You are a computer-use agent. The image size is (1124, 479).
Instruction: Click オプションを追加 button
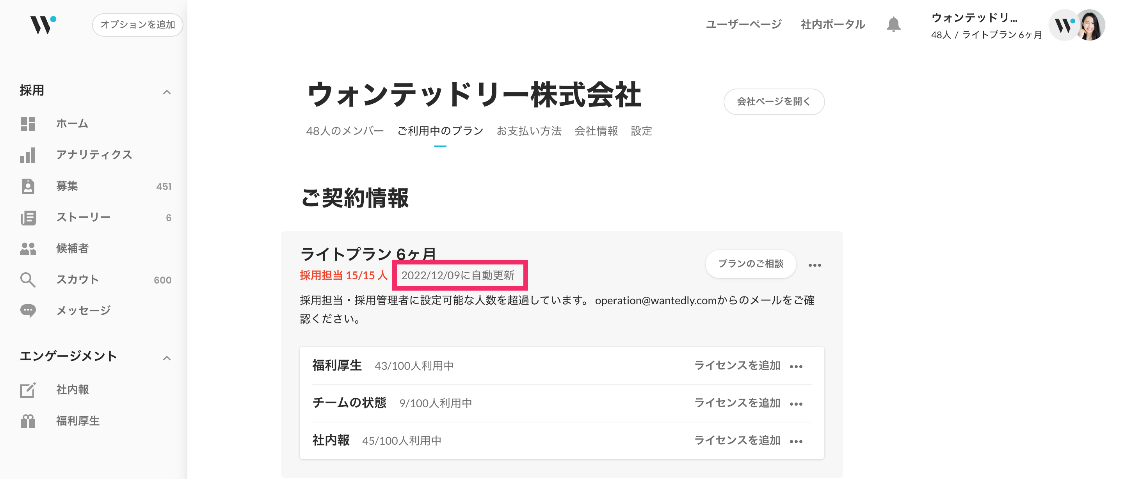137,25
